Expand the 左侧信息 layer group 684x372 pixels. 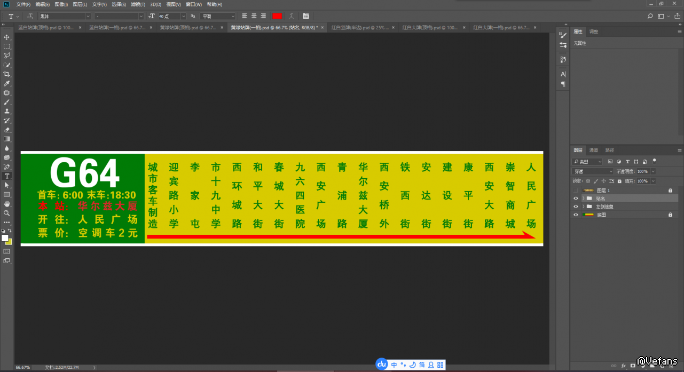point(583,207)
